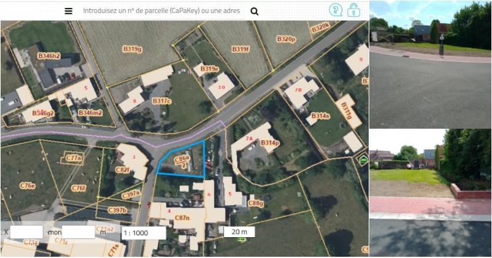Viewport: 492px width, 258px height.
Task: Select the highlighted parcel C86a
Action: tap(182, 159)
